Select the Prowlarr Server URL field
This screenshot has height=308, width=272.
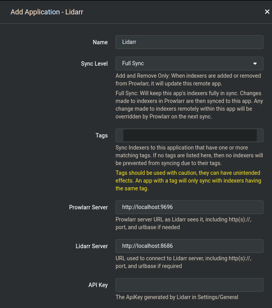pyautogui.click(x=189, y=207)
